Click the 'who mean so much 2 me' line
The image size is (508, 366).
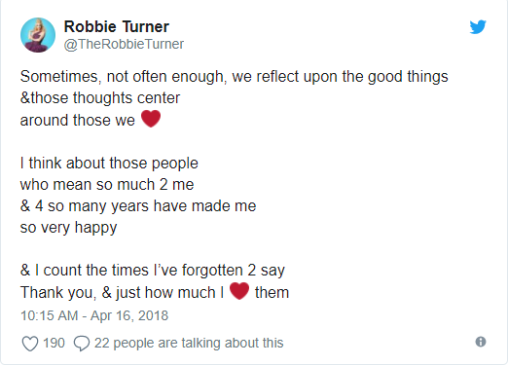point(107,185)
